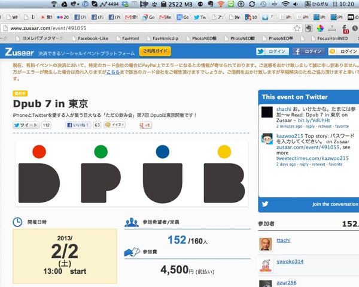359x287 pixels.
Task: Open Google Drive menu bar icon
Action: (65, 4)
